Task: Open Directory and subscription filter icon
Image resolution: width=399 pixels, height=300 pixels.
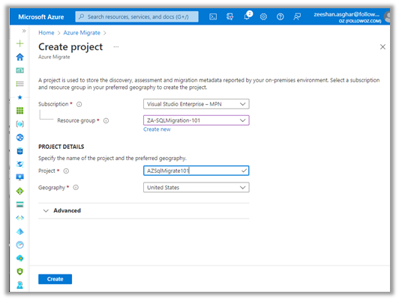Action: tap(229, 17)
